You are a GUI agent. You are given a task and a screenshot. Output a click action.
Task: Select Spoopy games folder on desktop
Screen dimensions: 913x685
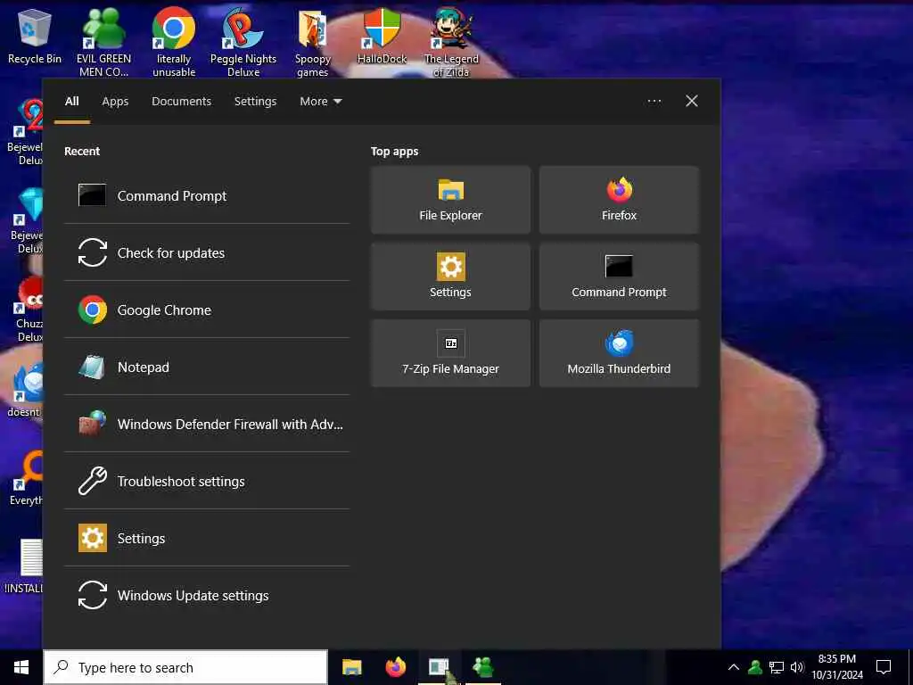coord(313,42)
